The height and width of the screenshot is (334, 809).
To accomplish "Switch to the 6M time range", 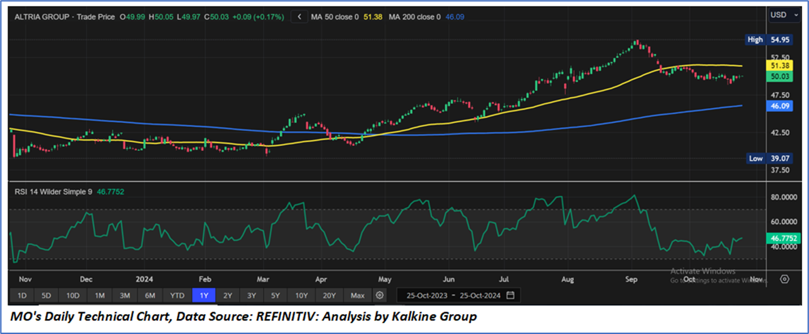I will pos(150,296).
